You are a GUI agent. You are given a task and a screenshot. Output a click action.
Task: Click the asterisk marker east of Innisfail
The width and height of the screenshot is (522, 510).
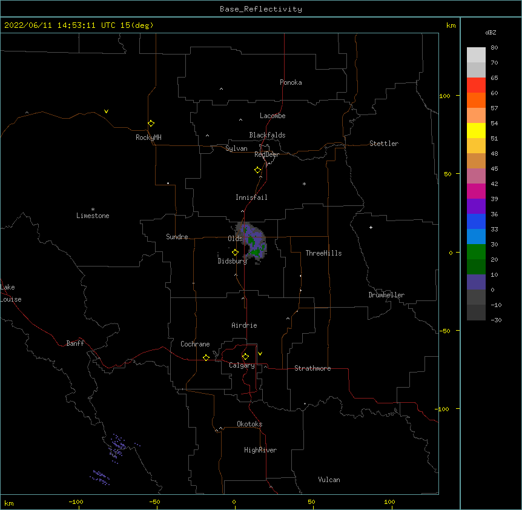304,184
